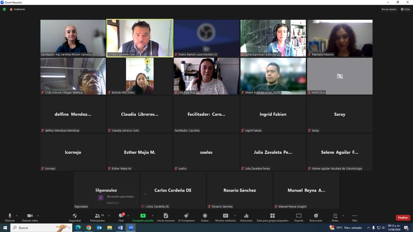
Task: Open Salas para grupos pequeños
Action: point(272,216)
